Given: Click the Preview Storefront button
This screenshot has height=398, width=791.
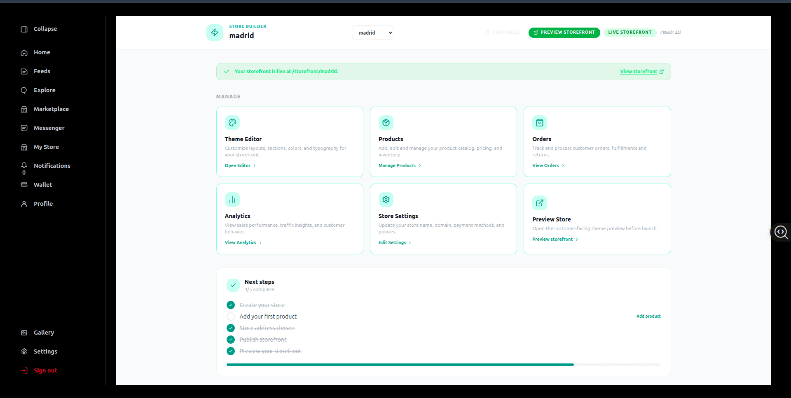Looking at the screenshot, I should (x=564, y=32).
